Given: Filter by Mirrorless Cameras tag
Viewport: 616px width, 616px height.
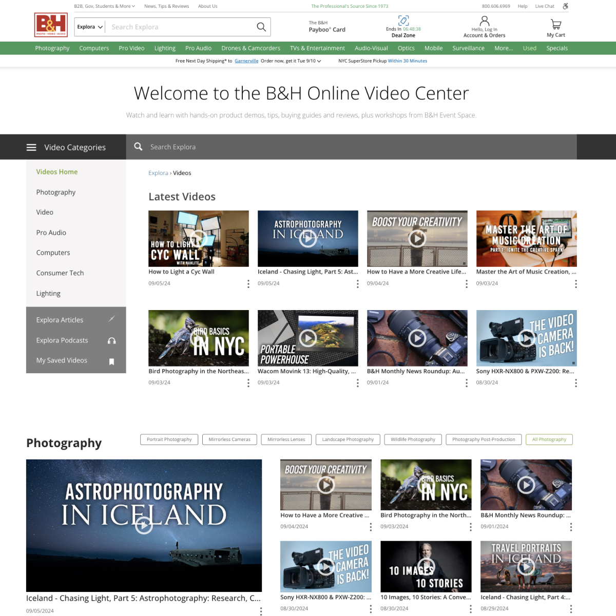Looking at the screenshot, I should (229, 439).
